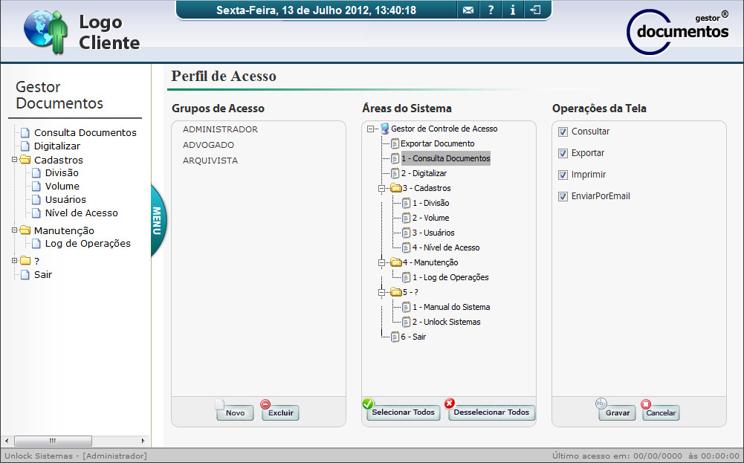Image resolution: width=744 pixels, height=463 pixels.
Task: Disable the EnviarPorEmail checkbox
Action: coord(563,196)
